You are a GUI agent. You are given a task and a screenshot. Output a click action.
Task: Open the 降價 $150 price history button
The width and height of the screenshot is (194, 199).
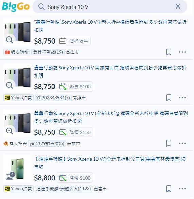75,132
